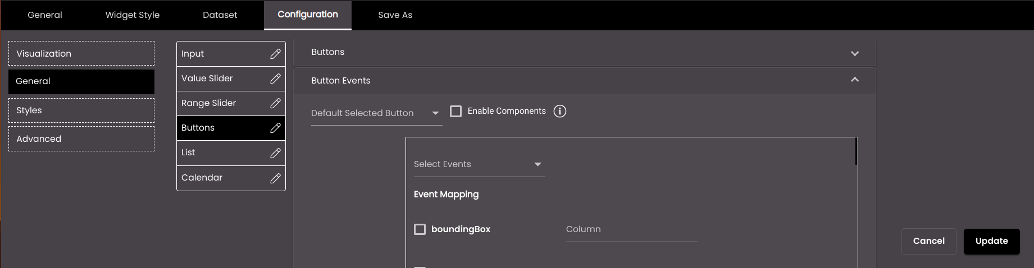Switch to the General tab
This screenshot has height=268, width=1034.
45,15
